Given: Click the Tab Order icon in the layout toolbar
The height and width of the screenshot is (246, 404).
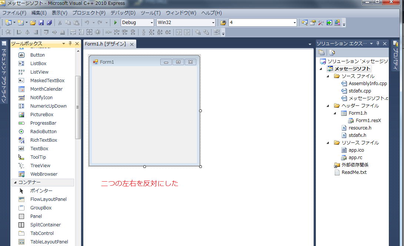Looking at the screenshot, I should tap(217, 32).
